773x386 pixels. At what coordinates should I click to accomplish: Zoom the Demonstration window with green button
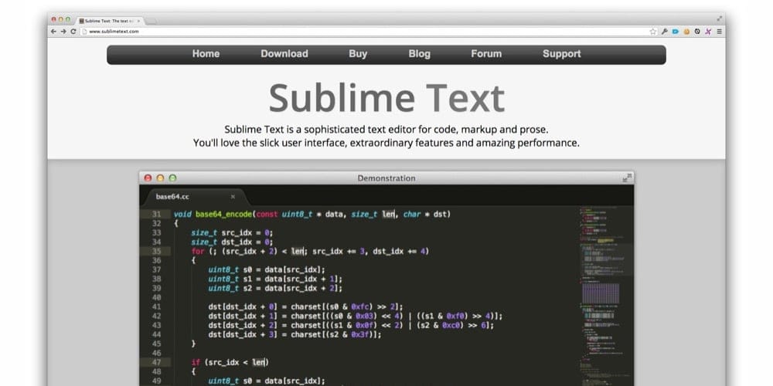(x=172, y=178)
